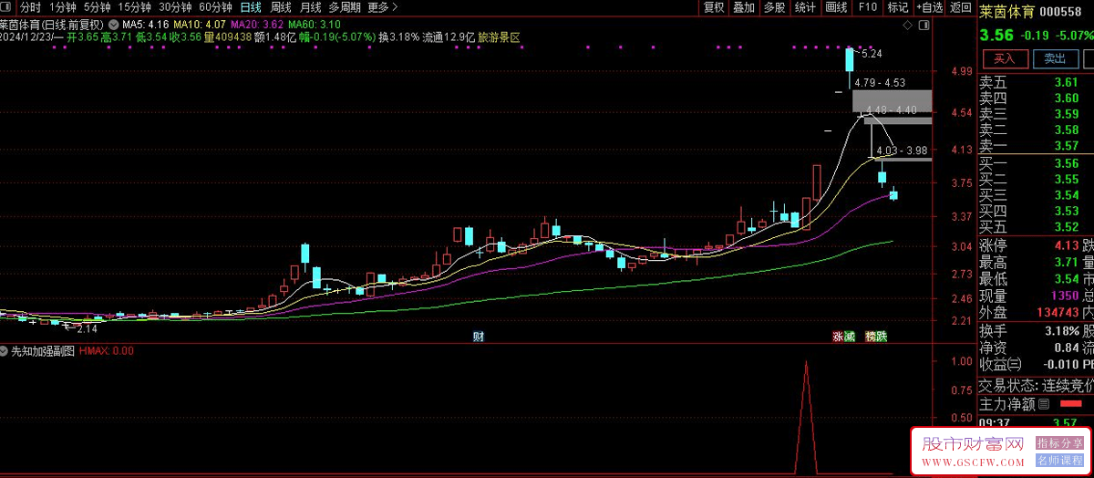1094x478 pixels.
Task: Click the 最高 high price 3.71
Action: 1066,263
